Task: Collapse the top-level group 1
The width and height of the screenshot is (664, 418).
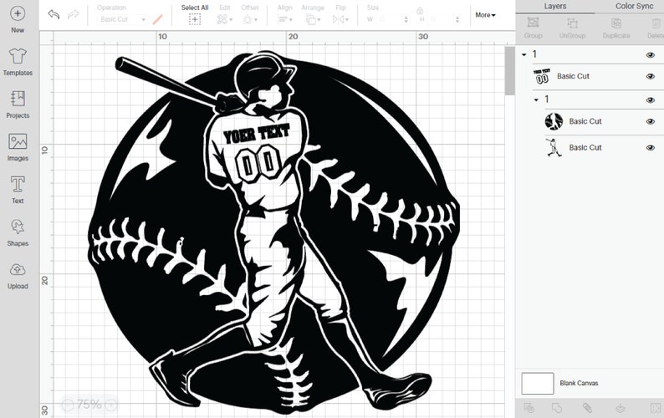Action: 524,54
